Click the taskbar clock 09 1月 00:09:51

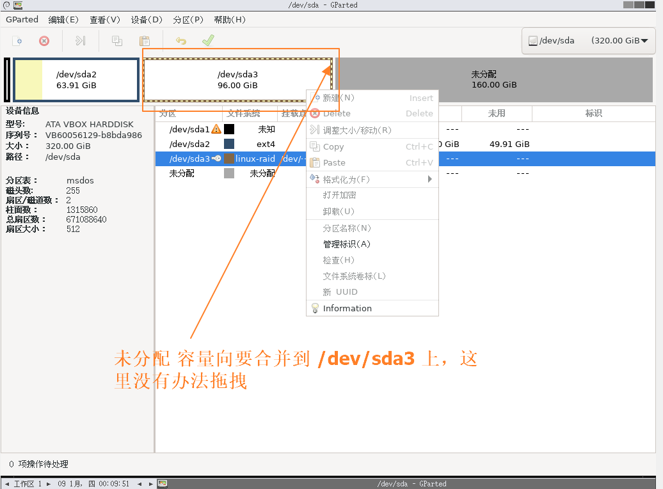93,483
